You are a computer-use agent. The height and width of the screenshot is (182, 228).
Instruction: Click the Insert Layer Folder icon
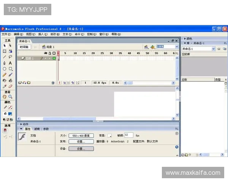tap(28, 83)
